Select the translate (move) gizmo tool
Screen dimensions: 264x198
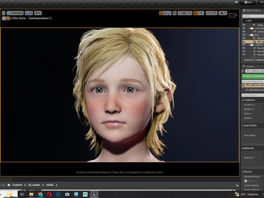[161, 13]
